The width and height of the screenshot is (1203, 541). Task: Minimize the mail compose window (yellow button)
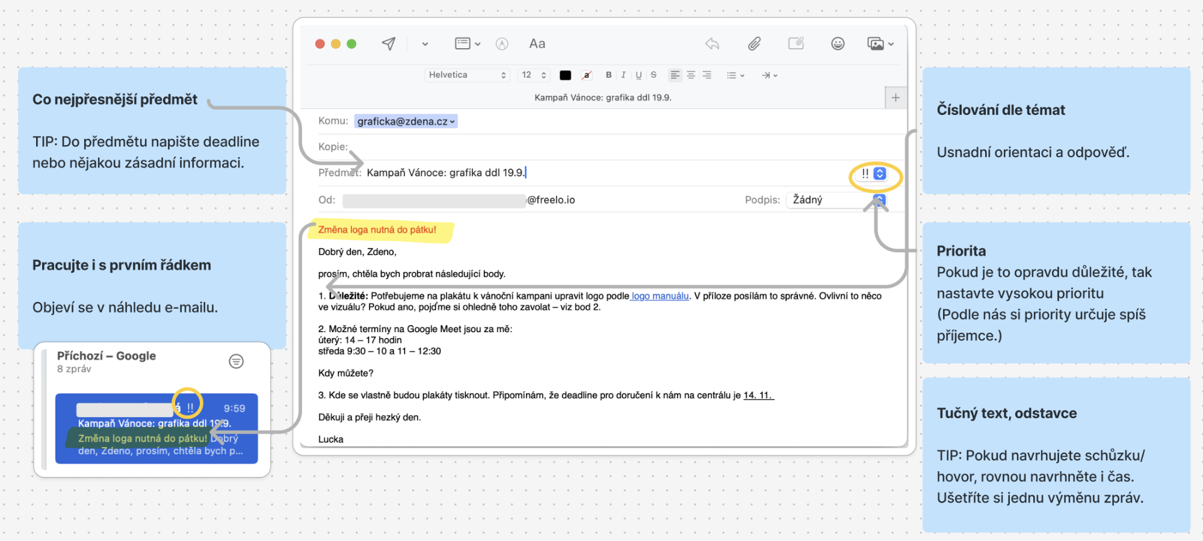pos(336,44)
